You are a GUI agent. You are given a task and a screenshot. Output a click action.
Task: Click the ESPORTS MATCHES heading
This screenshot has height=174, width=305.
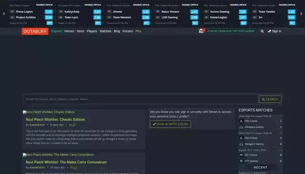tap(255, 110)
